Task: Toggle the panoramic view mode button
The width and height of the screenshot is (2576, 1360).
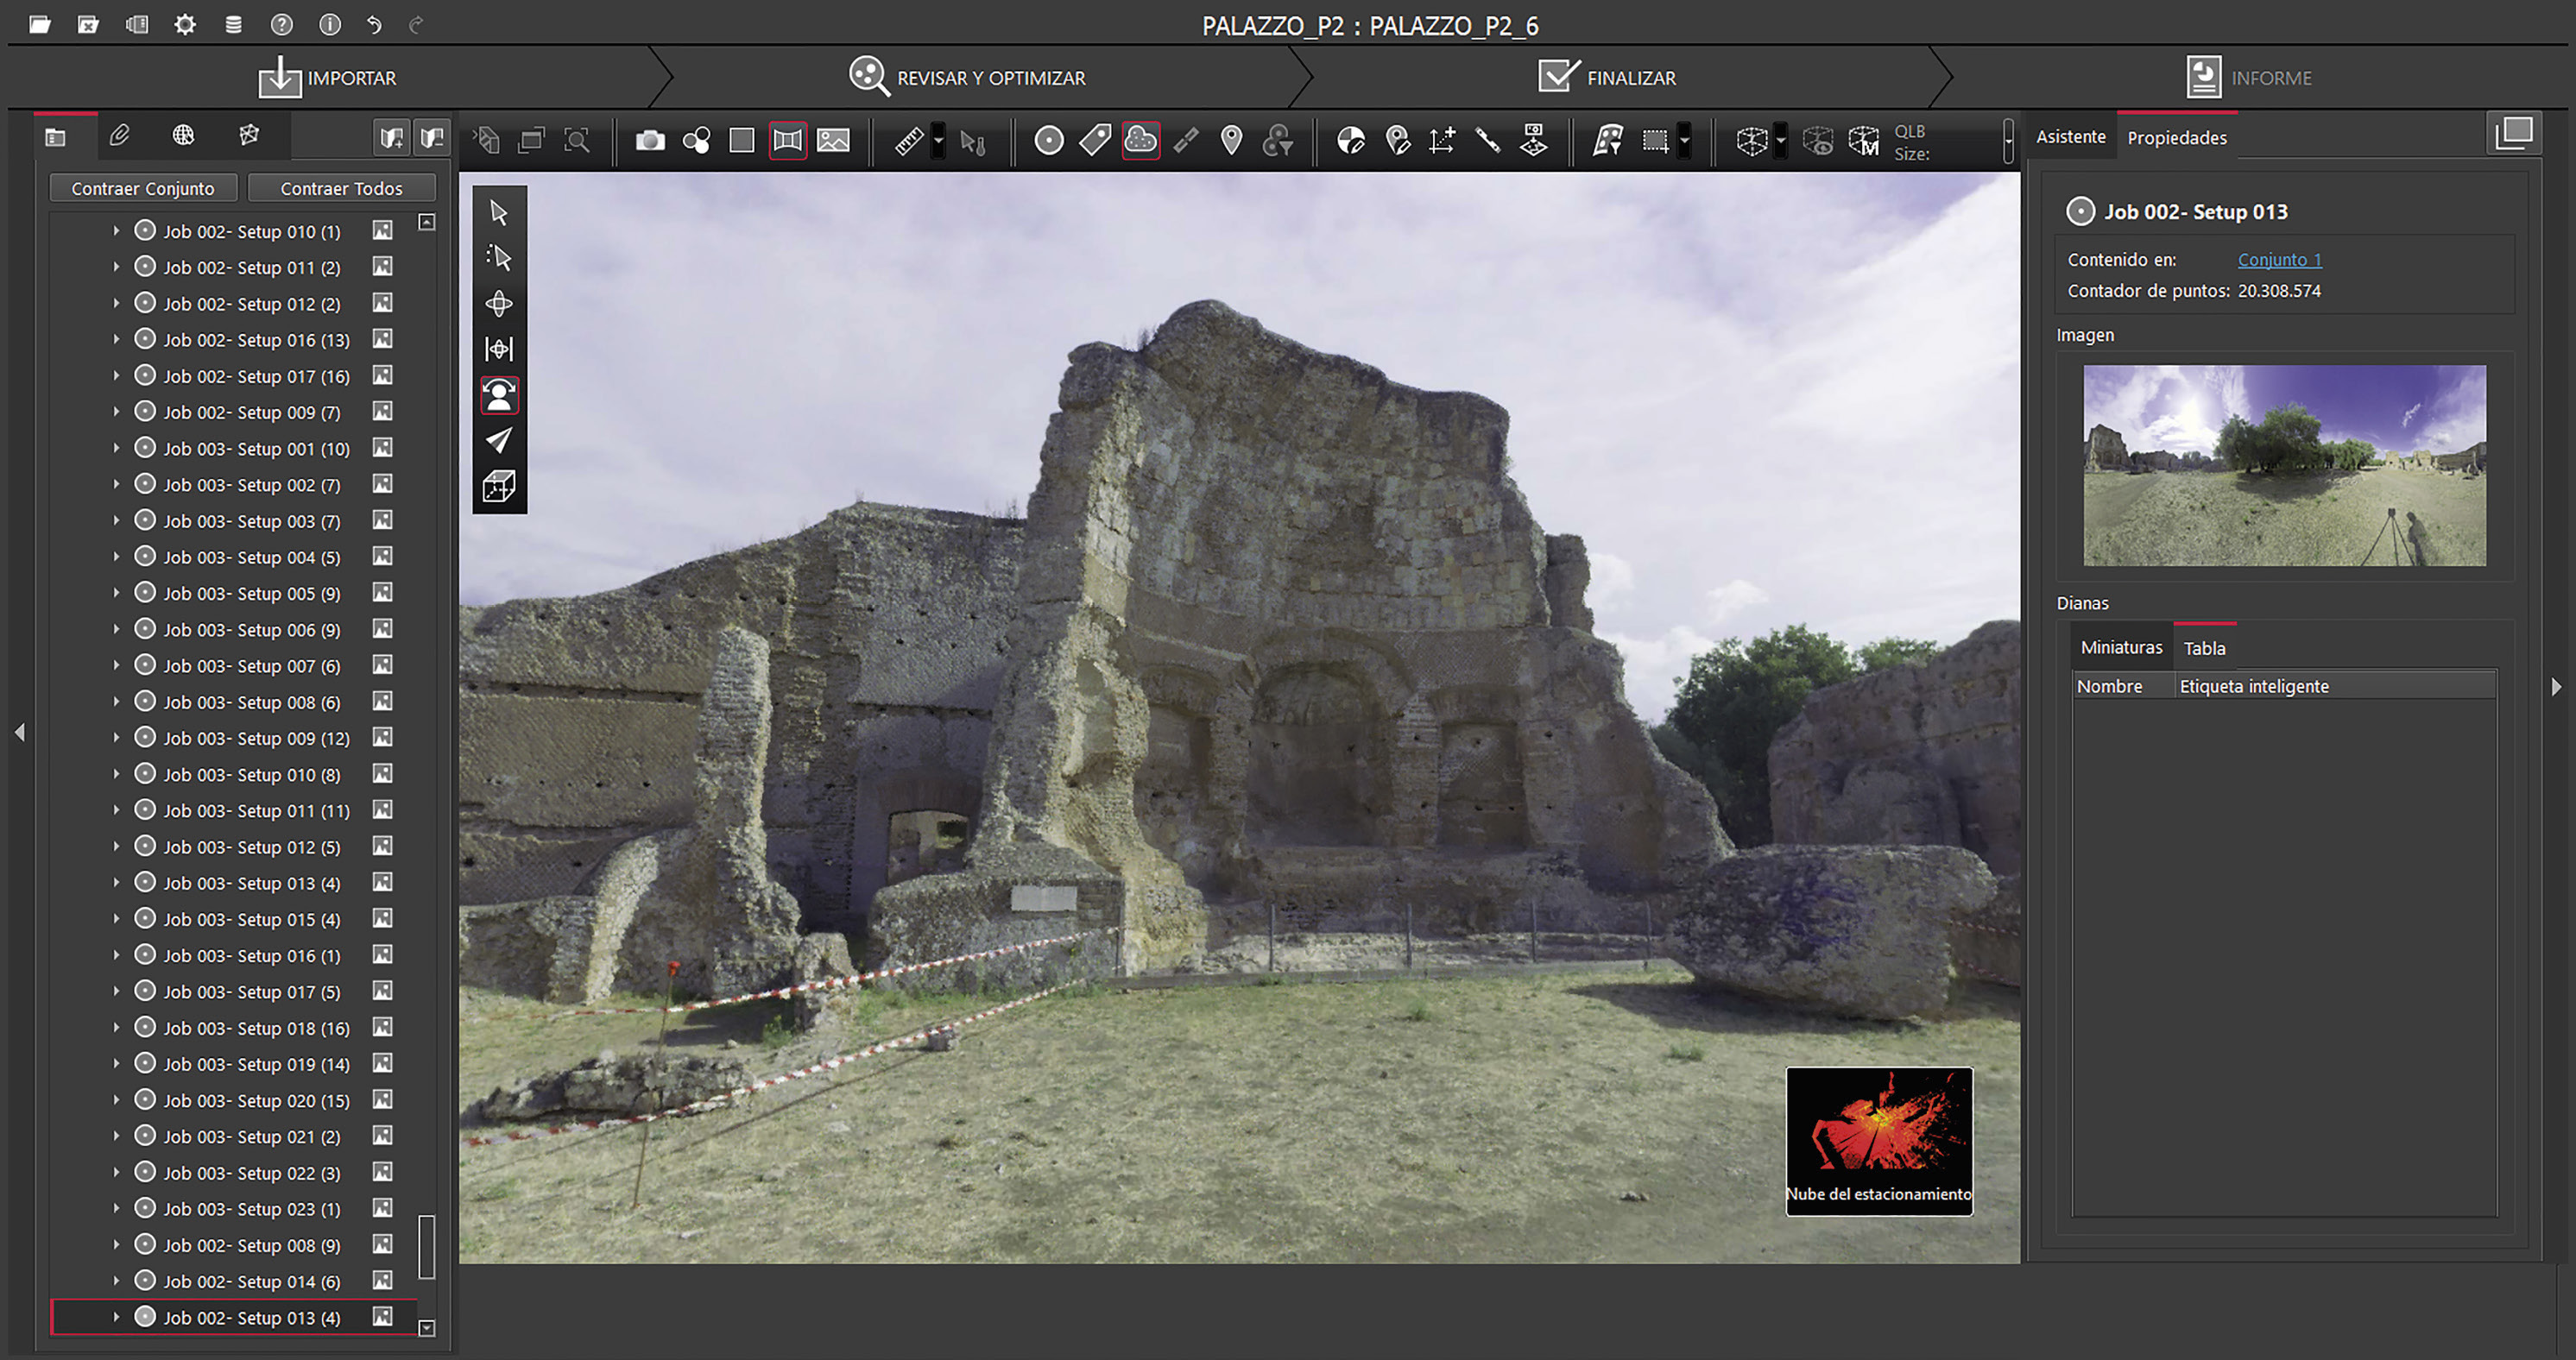Action: coord(787,141)
